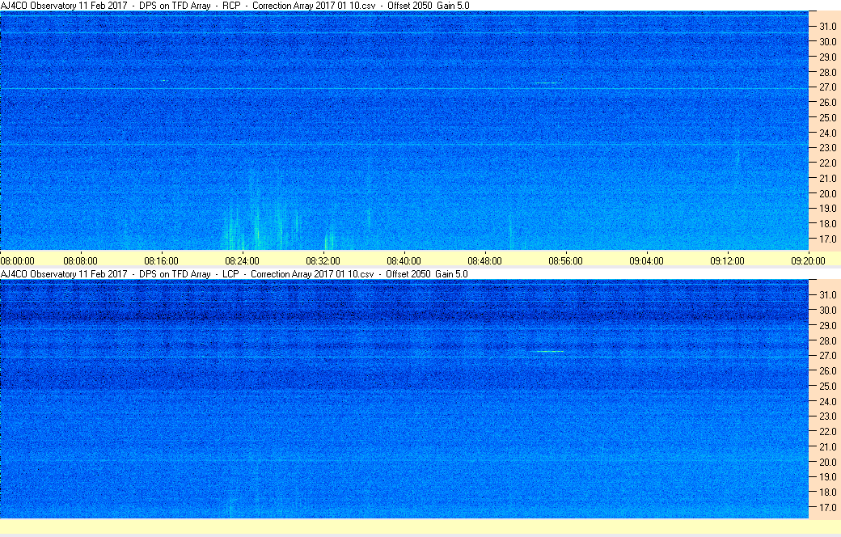Select the 25.0 frequency label in RCP panel
The width and height of the screenshot is (841, 537).
point(827,117)
